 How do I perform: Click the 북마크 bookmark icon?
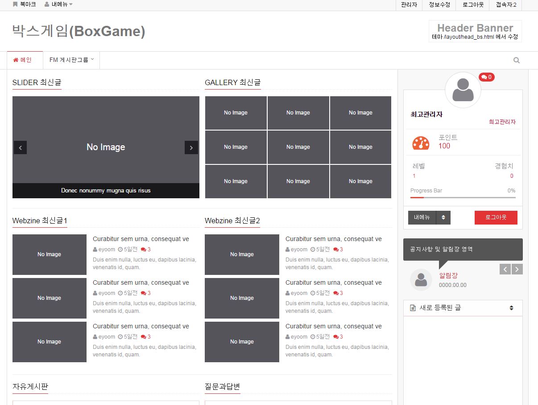[16, 4]
